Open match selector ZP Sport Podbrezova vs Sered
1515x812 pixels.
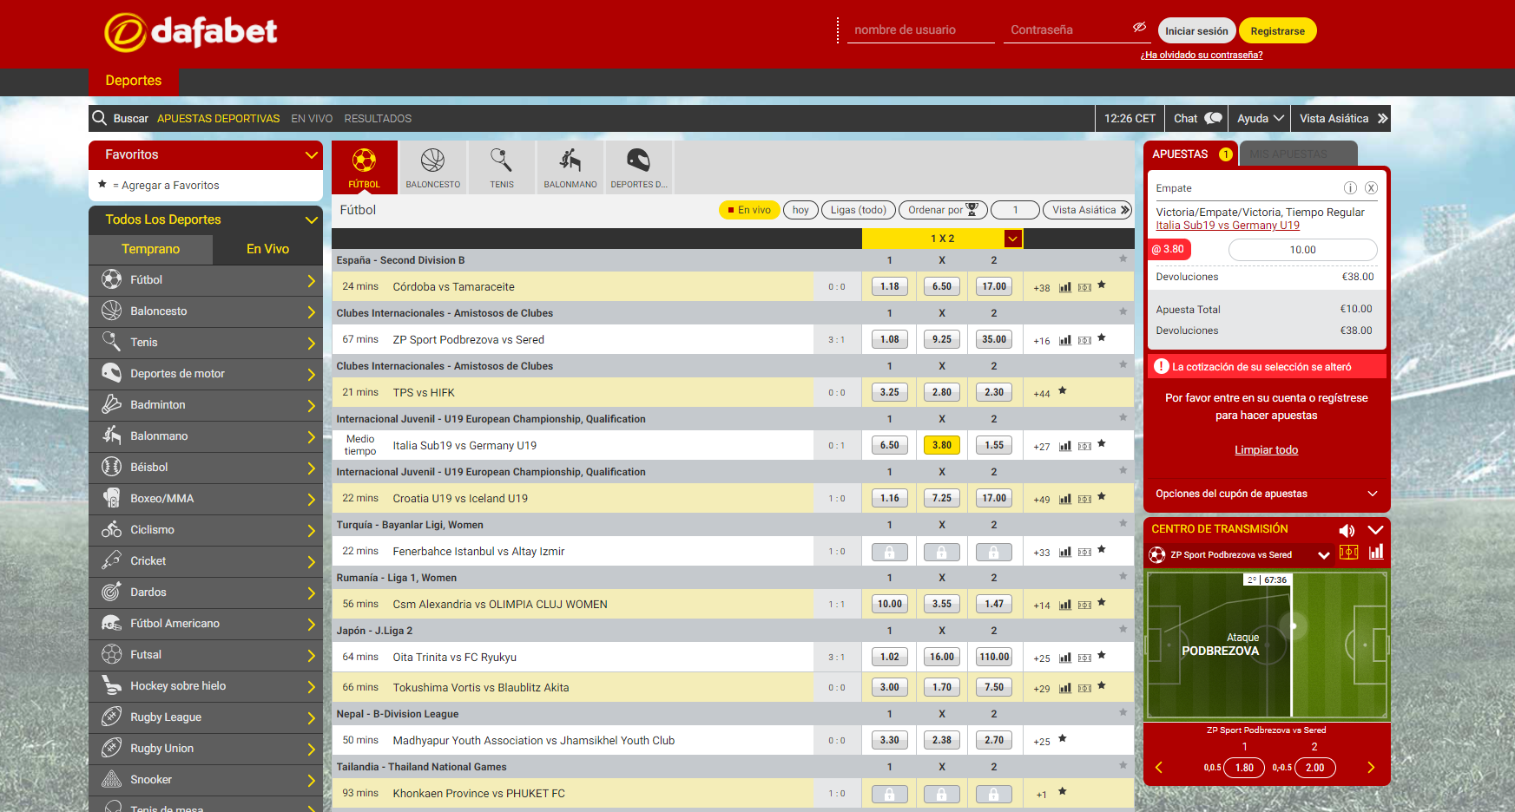click(1239, 554)
